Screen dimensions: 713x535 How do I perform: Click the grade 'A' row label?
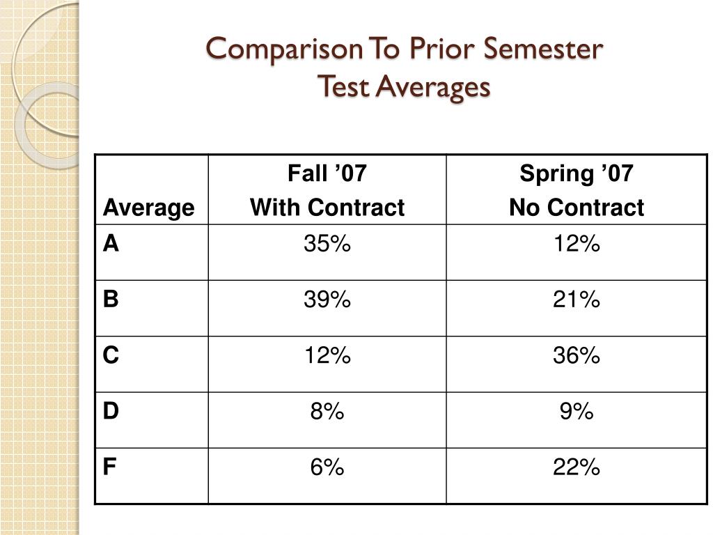[152, 252]
